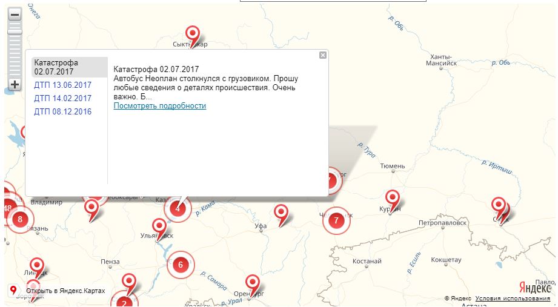This screenshot has height=307, width=558.
Task: Click the zoom out minus button
Action: (15, 15)
